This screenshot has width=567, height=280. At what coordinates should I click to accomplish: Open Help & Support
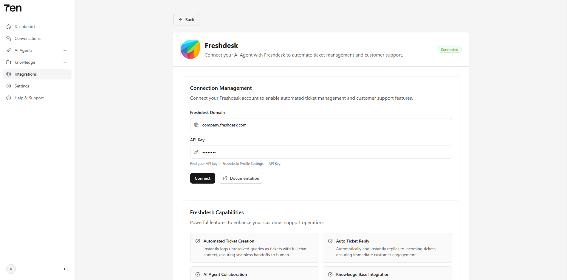(29, 98)
